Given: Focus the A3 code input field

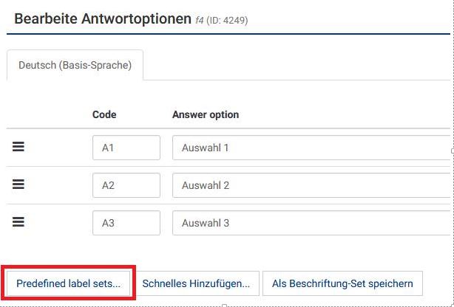Looking at the screenshot, I should pos(126,222).
